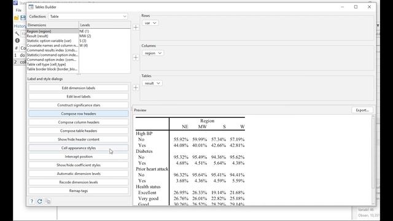Select Table border block dimension
The height and width of the screenshot is (221, 393).
[x=52, y=69]
